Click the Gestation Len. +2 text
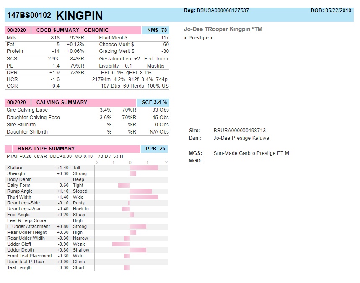Image resolution: width=360 pixels, height=283 pixels. click(119, 59)
